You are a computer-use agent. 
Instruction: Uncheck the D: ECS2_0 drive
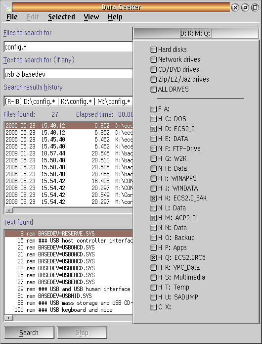[x=154, y=129]
